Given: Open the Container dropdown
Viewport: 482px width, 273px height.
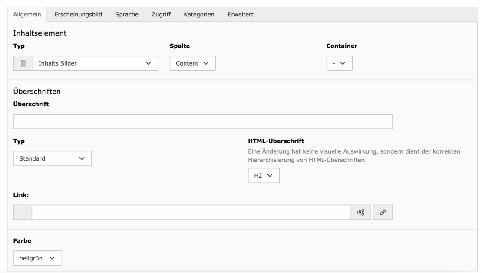Looking at the screenshot, I should point(339,63).
